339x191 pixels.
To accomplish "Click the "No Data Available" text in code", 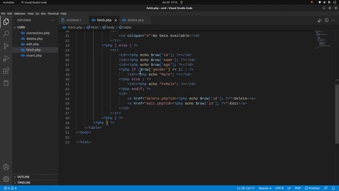I will click(x=171, y=36).
